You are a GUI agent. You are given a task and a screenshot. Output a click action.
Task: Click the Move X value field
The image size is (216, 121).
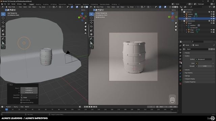(x=29, y=88)
